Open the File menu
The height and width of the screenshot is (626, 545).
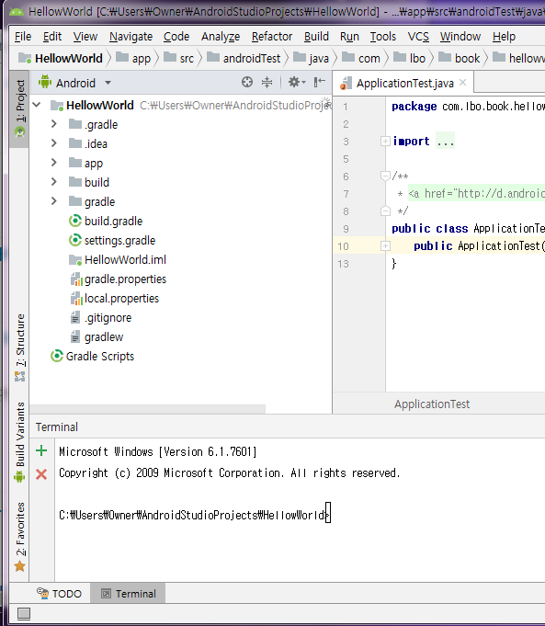(x=23, y=37)
